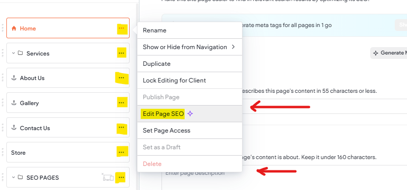
Task: Choose Edit Page SEO option
Action: pos(190,114)
